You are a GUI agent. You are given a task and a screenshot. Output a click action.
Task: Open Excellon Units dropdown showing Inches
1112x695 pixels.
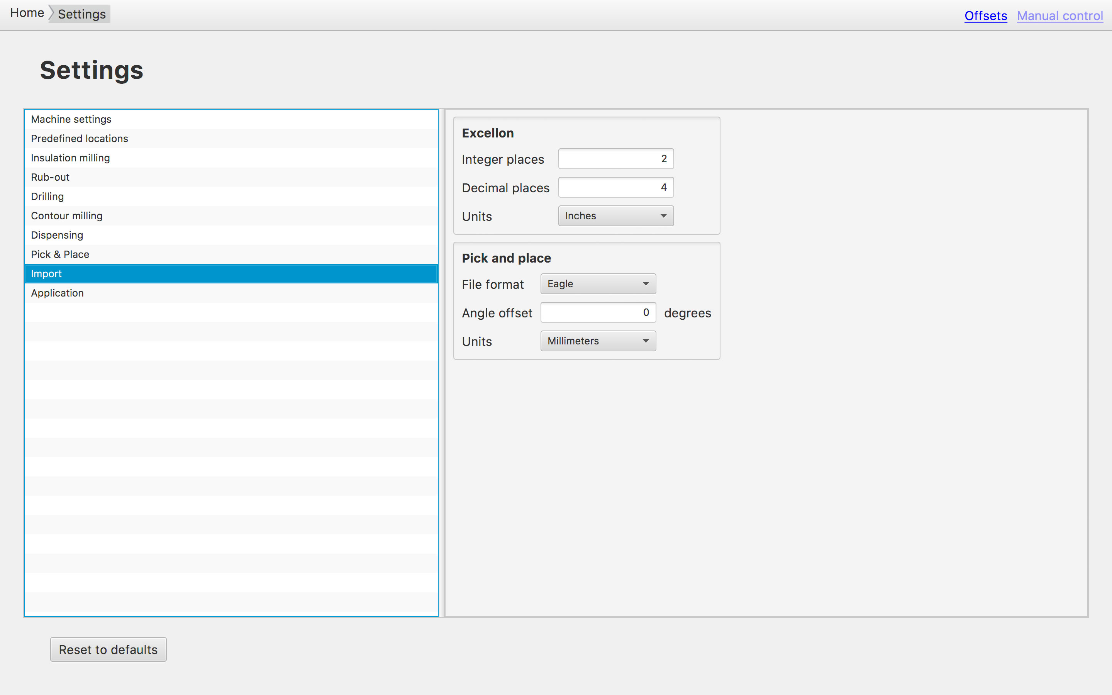[x=616, y=215]
